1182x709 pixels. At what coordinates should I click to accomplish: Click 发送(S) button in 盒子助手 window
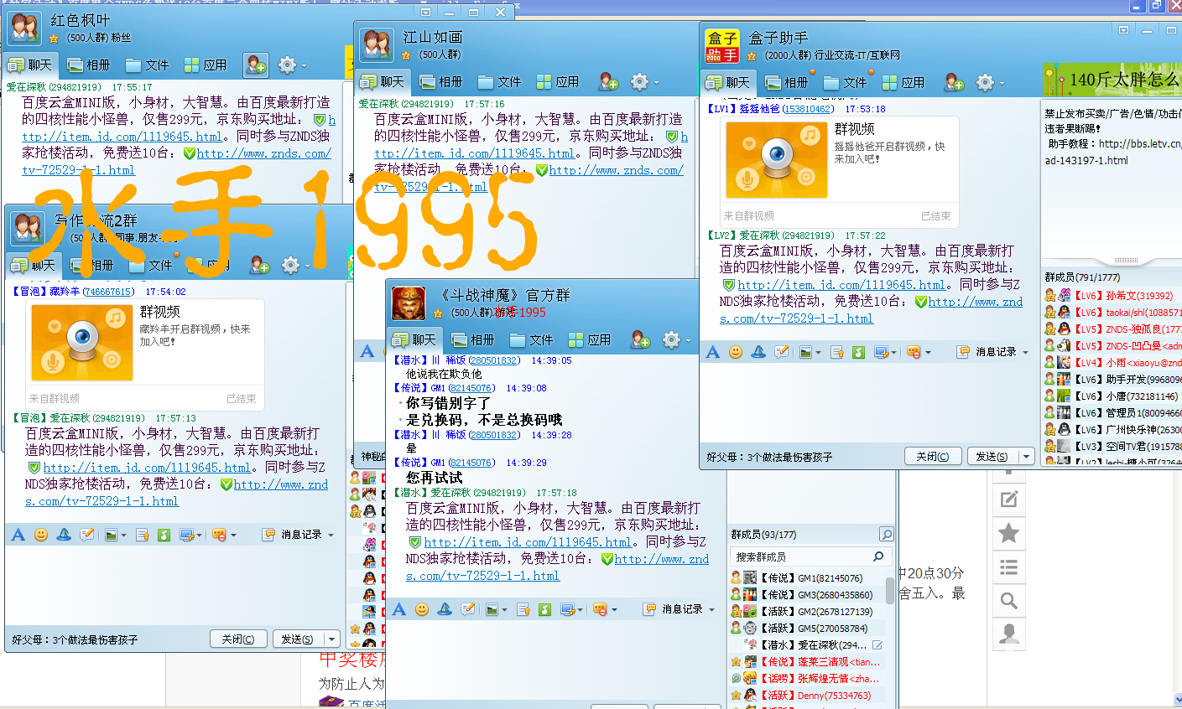(992, 457)
